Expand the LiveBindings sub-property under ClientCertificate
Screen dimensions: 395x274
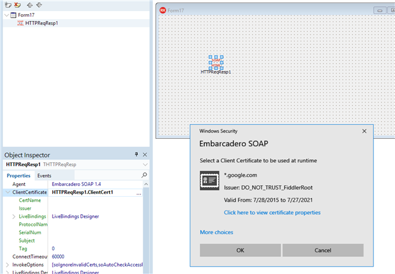click(14, 217)
